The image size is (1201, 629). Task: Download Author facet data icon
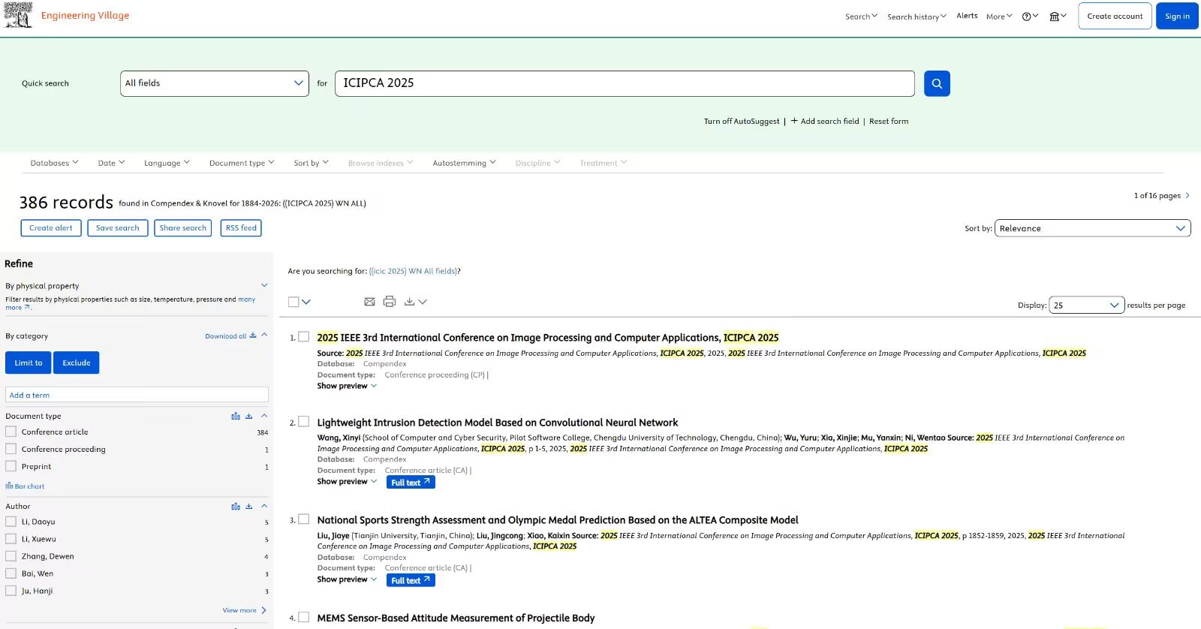249,507
